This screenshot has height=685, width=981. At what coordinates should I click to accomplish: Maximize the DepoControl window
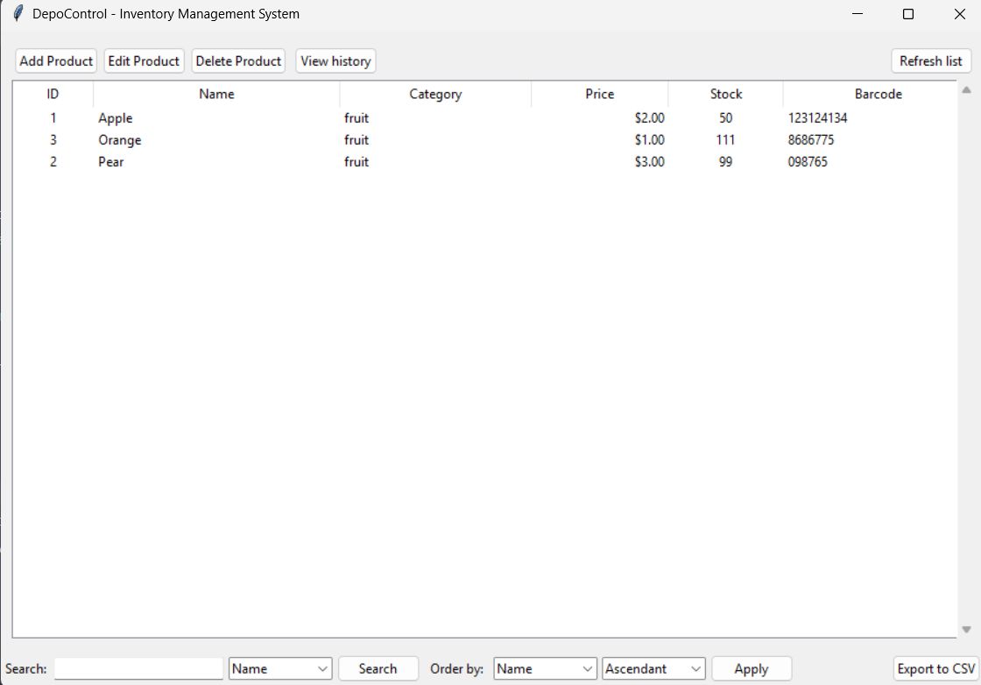pyautogui.click(x=908, y=14)
